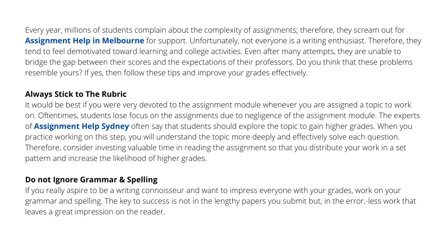Viewport: 447px width, 251px height.
Task: Click the word 'Unfortunately' in the first paragraph
Action: click(x=214, y=41)
